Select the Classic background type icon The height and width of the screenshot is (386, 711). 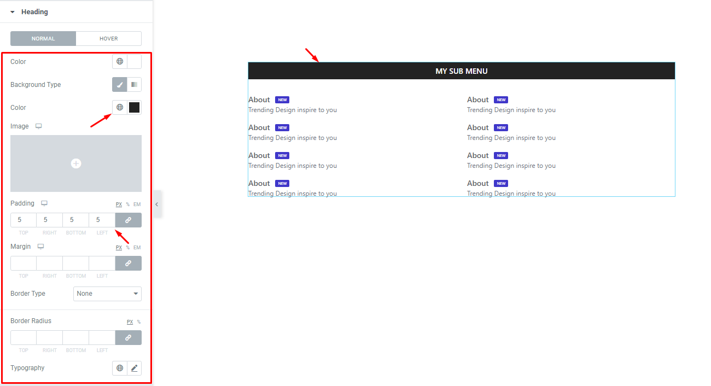pyautogui.click(x=119, y=84)
